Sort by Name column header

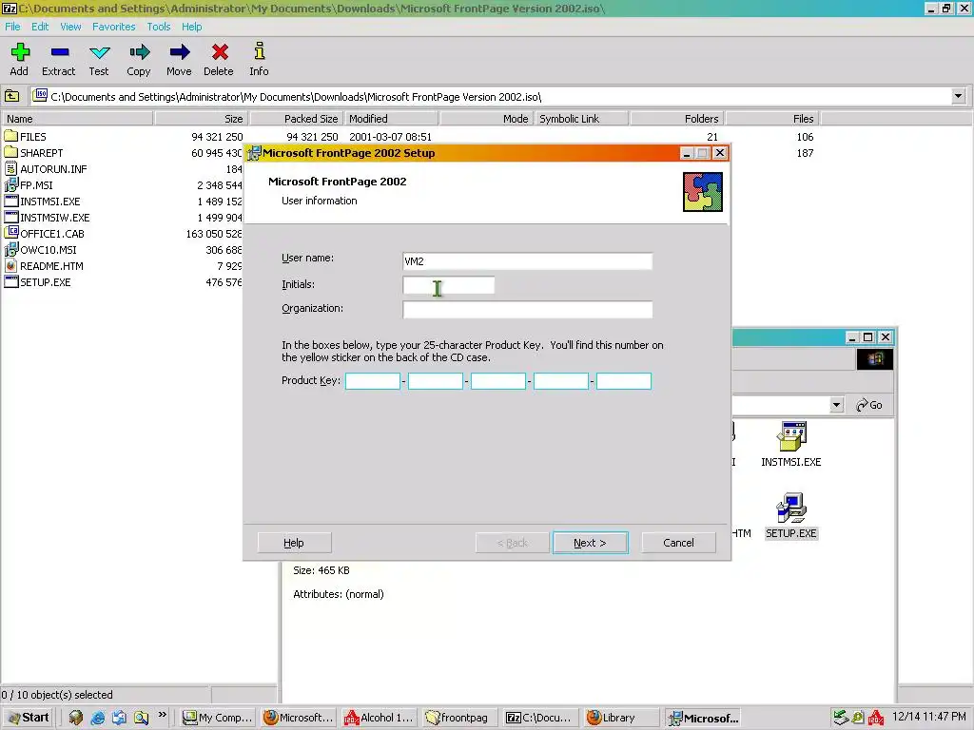tap(77, 119)
